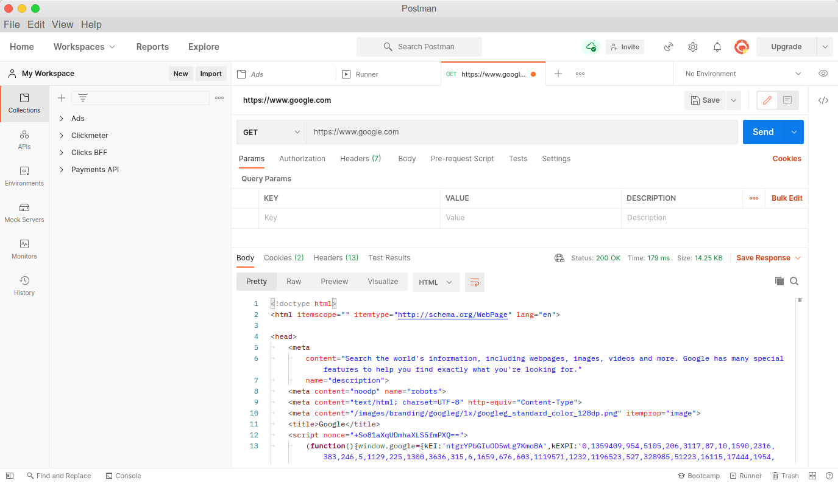Open the Save Response dropdown
Viewport: 838px width, 483px height.
pyautogui.click(x=769, y=258)
